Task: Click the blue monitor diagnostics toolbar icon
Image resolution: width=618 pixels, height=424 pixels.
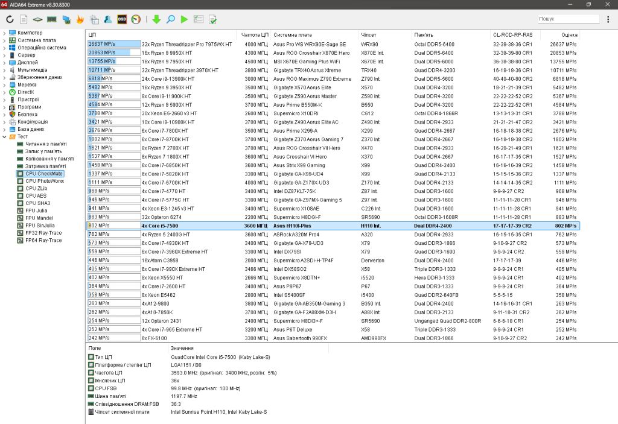Action: (66, 19)
